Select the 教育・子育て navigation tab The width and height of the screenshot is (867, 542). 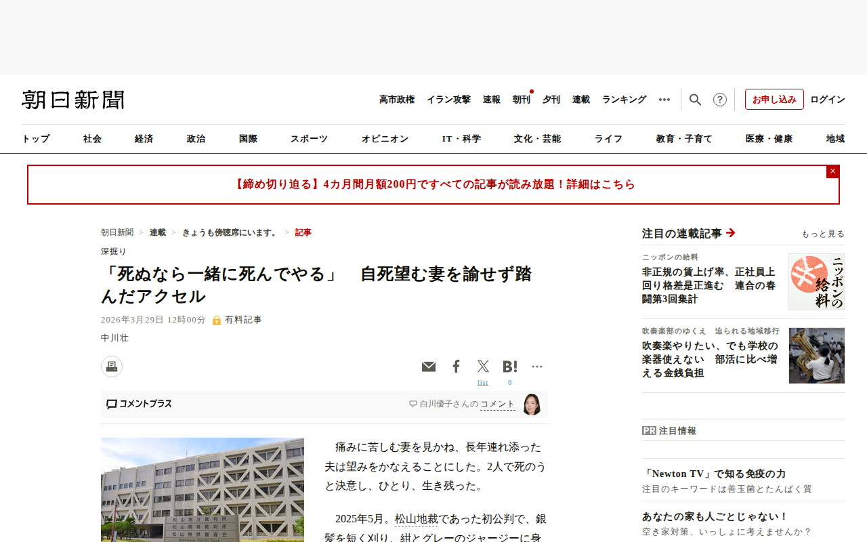(x=684, y=139)
